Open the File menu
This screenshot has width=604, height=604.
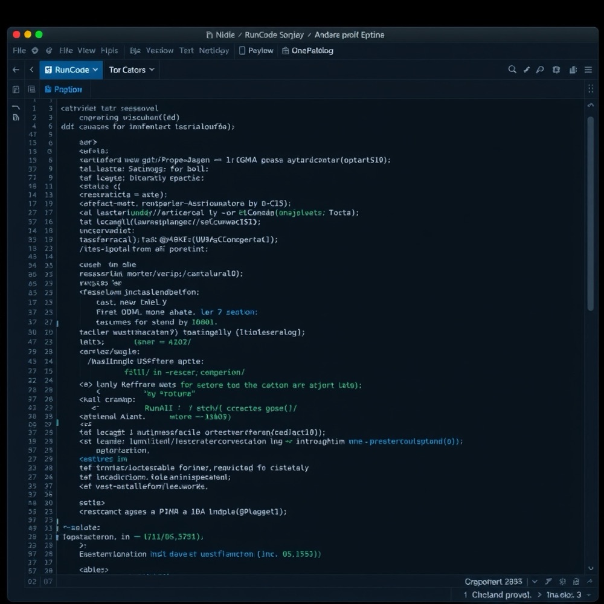[19, 51]
